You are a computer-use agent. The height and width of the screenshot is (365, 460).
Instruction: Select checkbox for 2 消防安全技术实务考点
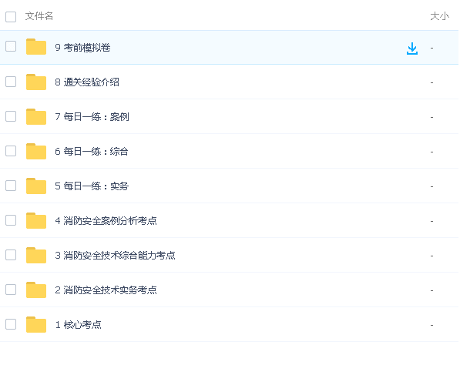point(11,290)
